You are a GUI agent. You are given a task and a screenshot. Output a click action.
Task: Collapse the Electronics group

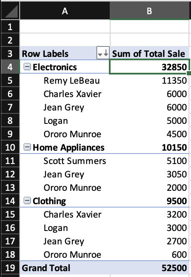[27, 67]
